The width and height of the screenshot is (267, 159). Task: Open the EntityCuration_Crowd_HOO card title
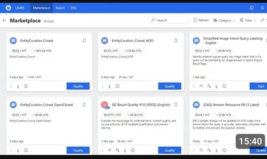[x=133, y=41]
